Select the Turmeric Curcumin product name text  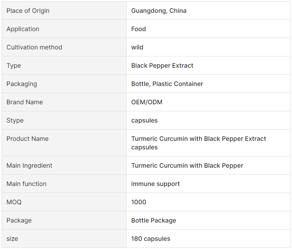point(198,143)
